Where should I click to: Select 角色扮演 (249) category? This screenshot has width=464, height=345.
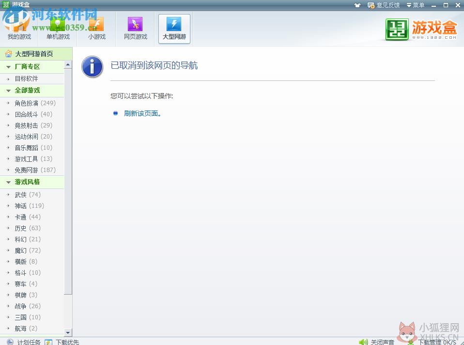point(32,103)
